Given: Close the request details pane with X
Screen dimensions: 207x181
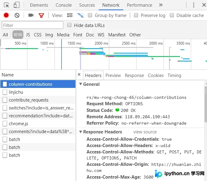Looking at the screenshot, I should click(x=79, y=75).
